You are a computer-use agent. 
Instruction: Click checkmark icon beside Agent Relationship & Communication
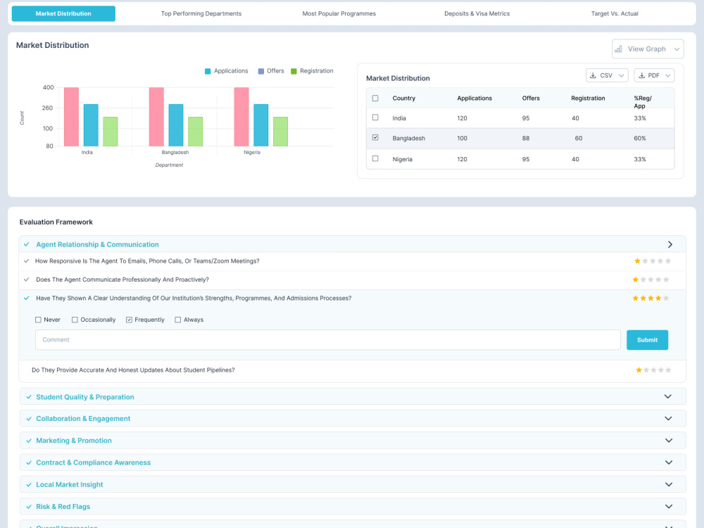pyautogui.click(x=27, y=244)
